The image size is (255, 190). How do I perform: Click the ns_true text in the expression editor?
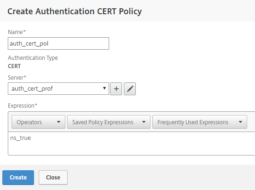(21, 138)
